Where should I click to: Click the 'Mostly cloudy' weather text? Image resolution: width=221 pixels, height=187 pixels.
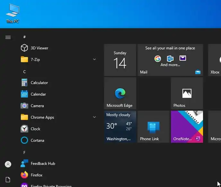point(118,115)
